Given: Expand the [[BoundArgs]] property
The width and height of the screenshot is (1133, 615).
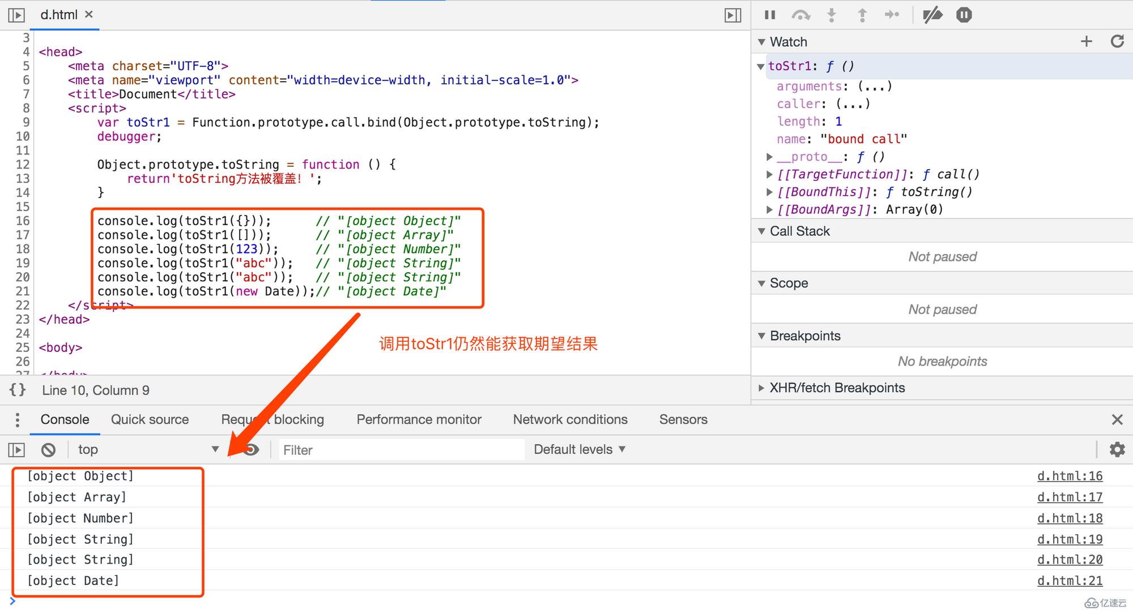Looking at the screenshot, I should coord(769,209).
